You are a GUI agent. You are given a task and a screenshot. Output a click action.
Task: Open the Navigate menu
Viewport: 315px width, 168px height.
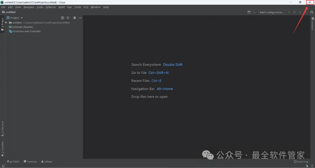tap(29, 7)
